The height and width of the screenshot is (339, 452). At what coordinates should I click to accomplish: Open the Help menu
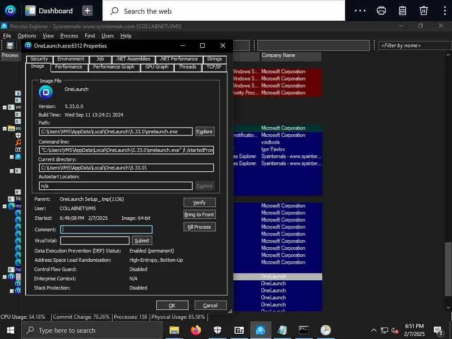click(x=126, y=36)
